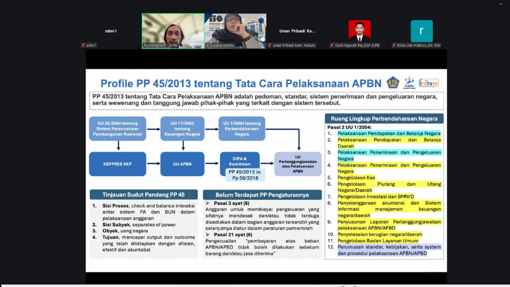Click Unan Pribadi Kem. Hukum's muted mic icon
The height and width of the screenshot is (287, 510).
tap(270, 45)
